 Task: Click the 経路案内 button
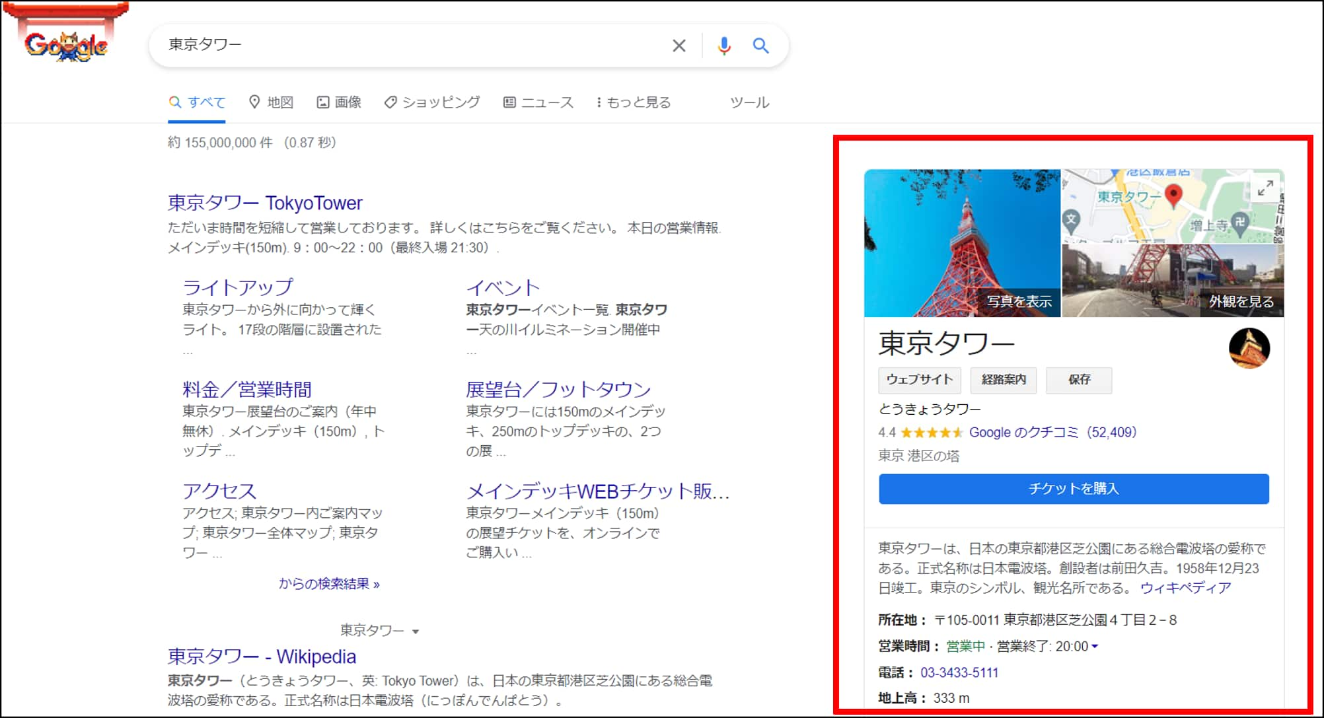pos(1003,380)
